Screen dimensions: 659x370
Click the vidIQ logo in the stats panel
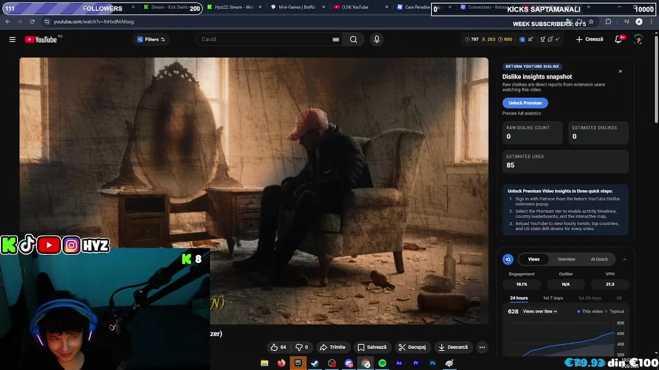pyautogui.click(x=508, y=260)
